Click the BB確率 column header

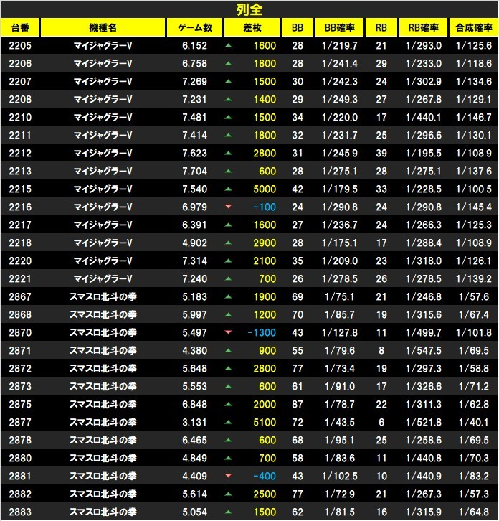click(339, 27)
